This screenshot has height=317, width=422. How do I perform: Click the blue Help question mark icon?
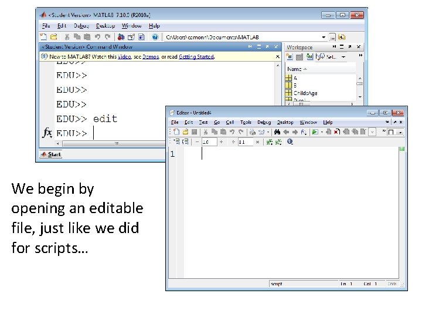pyautogui.click(x=155, y=37)
